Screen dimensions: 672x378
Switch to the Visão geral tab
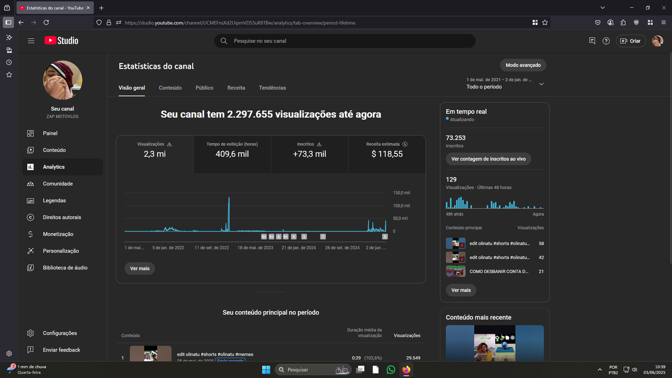132,88
